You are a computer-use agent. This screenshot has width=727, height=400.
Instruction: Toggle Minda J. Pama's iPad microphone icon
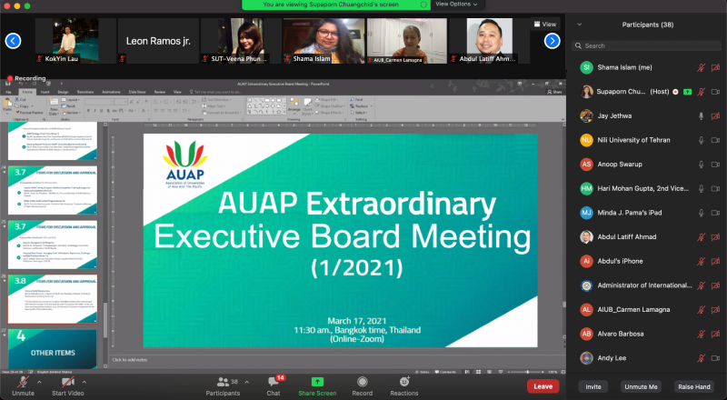(x=701, y=212)
